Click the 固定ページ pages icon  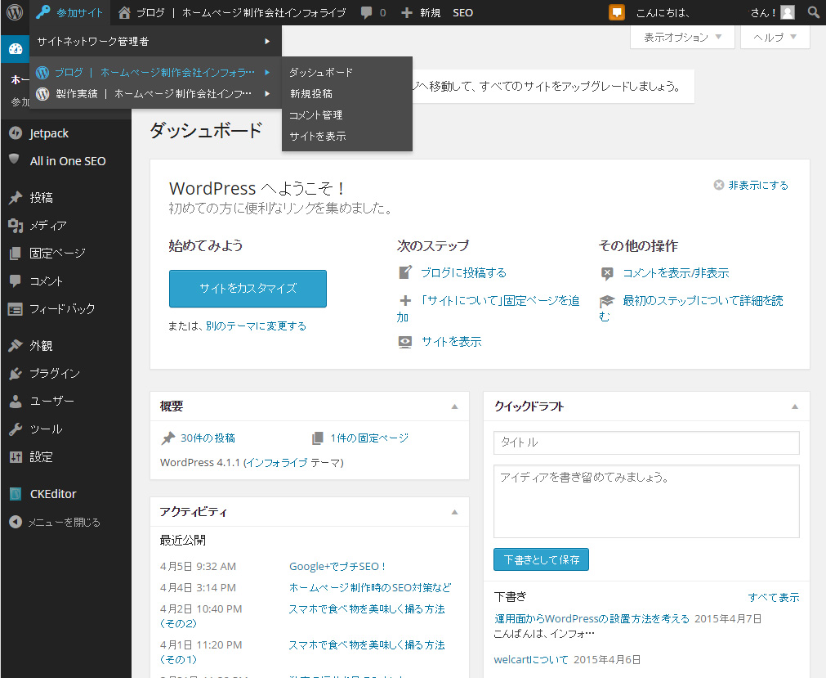point(16,254)
